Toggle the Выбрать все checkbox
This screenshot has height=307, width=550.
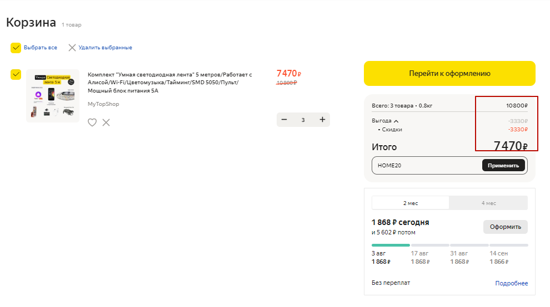coord(16,48)
